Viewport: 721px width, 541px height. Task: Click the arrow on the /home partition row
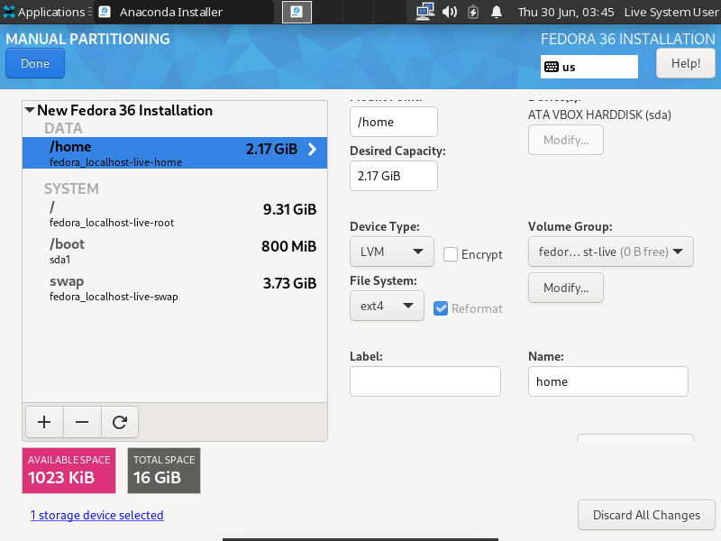coord(313,150)
